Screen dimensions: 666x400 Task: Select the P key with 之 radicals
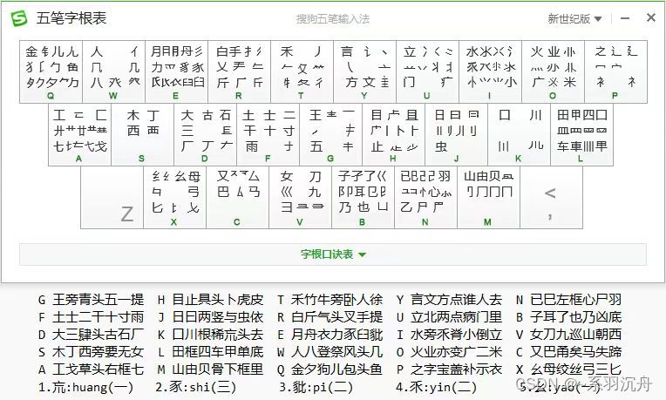tap(616, 71)
